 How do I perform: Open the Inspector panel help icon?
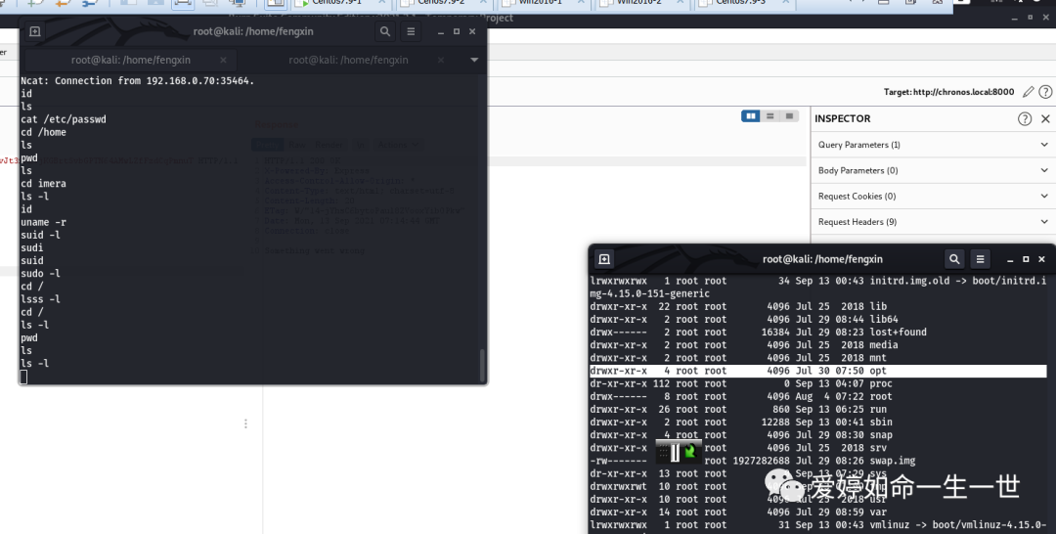[x=1025, y=118]
